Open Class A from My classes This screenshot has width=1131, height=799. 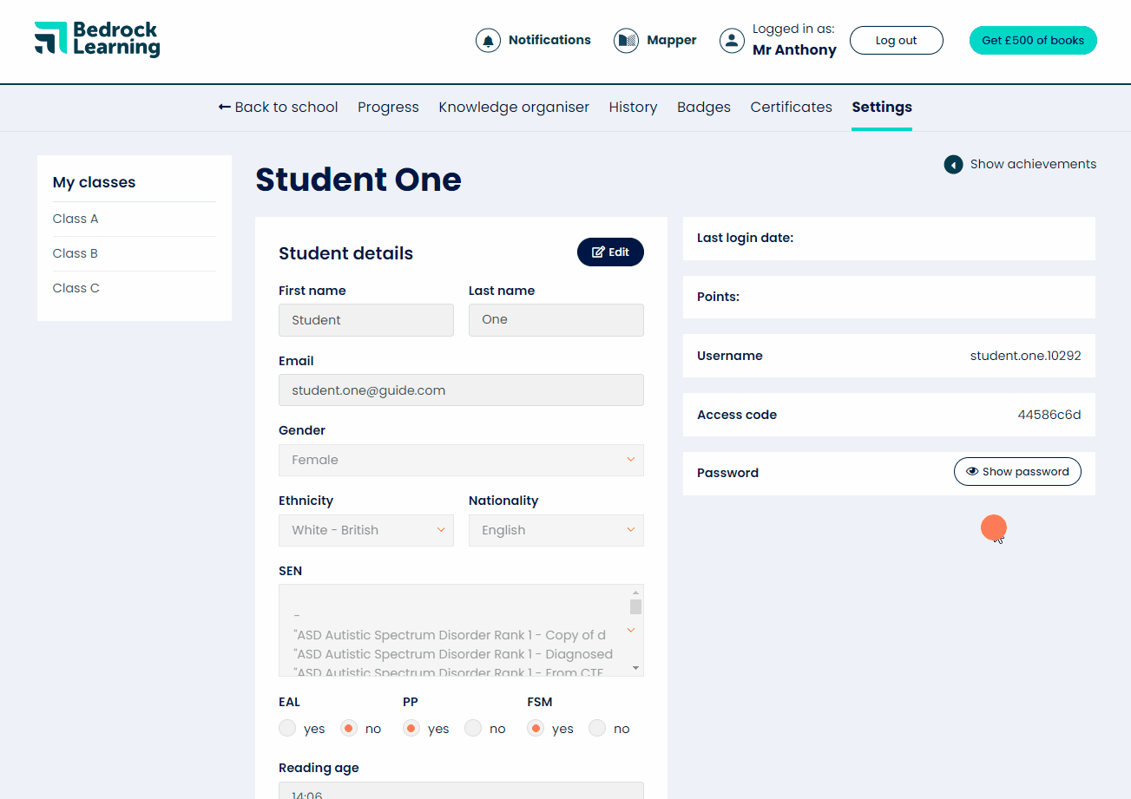[x=75, y=219]
